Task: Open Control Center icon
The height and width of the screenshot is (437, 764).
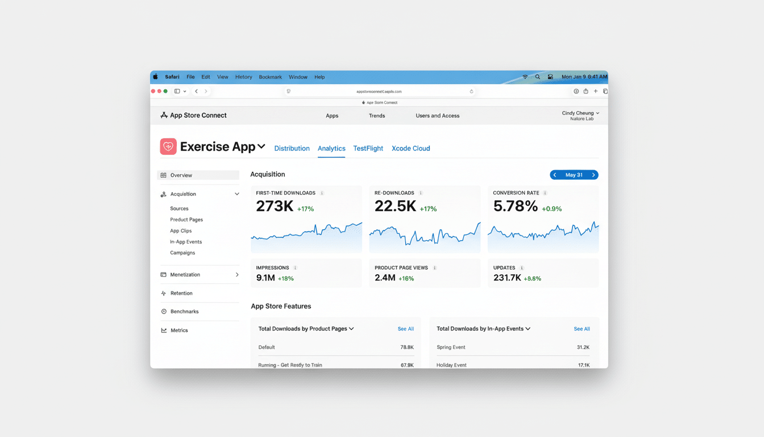Action: (x=550, y=77)
